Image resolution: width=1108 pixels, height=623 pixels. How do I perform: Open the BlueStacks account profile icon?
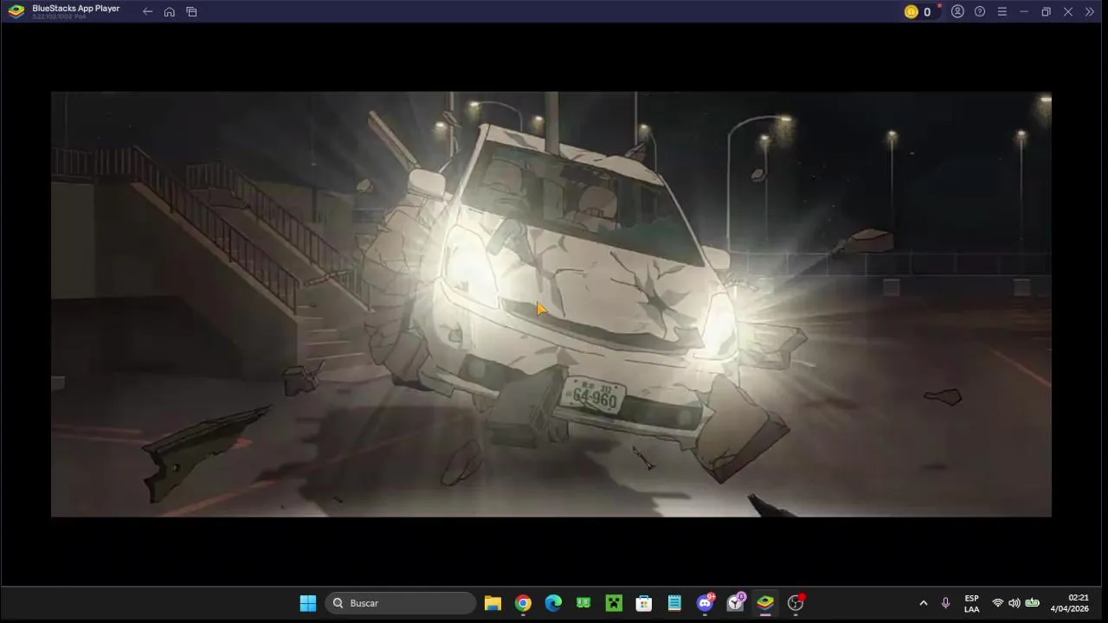[x=957, y=12]
